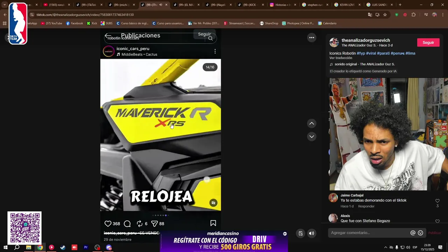Expand Ver traducción under the caption

pyautogui.click(x=341, y=58)
